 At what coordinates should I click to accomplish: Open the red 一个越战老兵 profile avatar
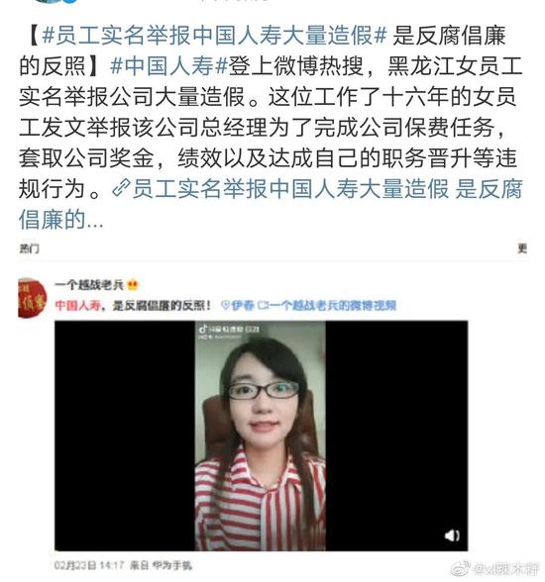[33, 299]
